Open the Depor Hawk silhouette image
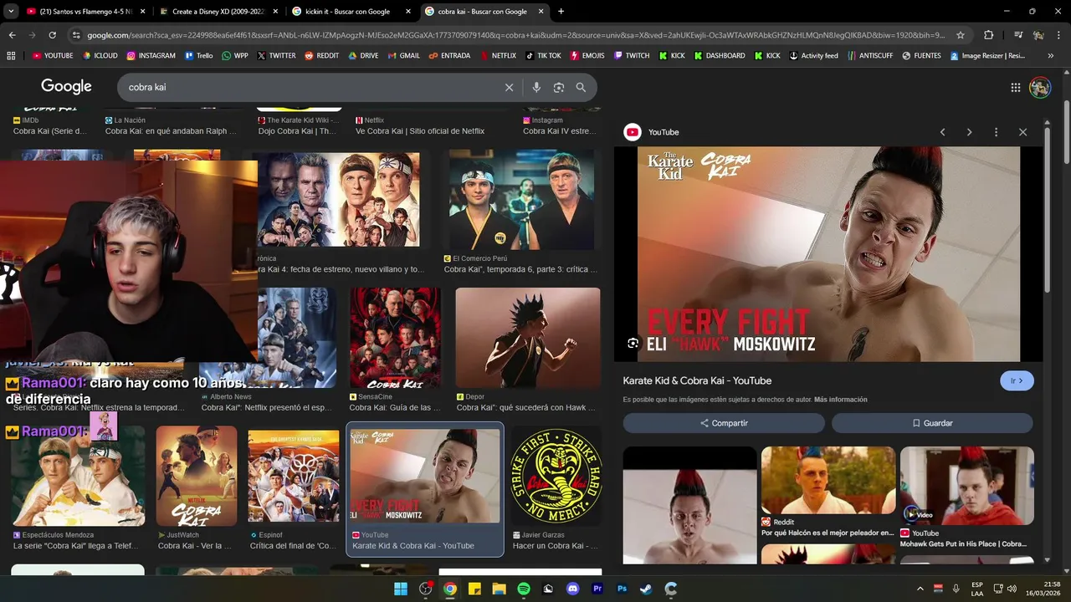 [528, 338]
